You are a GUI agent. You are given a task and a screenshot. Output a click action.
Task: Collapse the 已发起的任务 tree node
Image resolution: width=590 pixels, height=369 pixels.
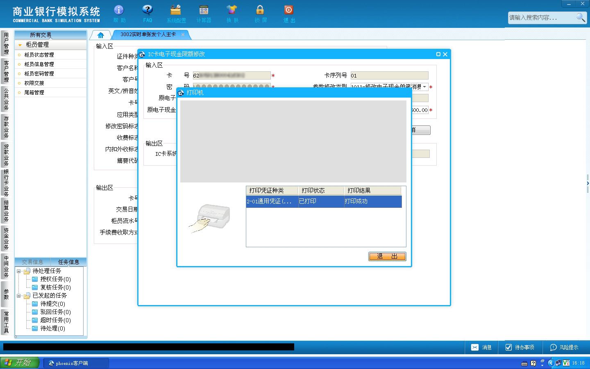click(x=18, y=296)
